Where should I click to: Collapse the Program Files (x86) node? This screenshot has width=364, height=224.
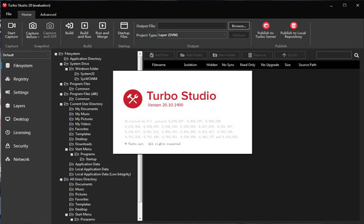[61, 94]
